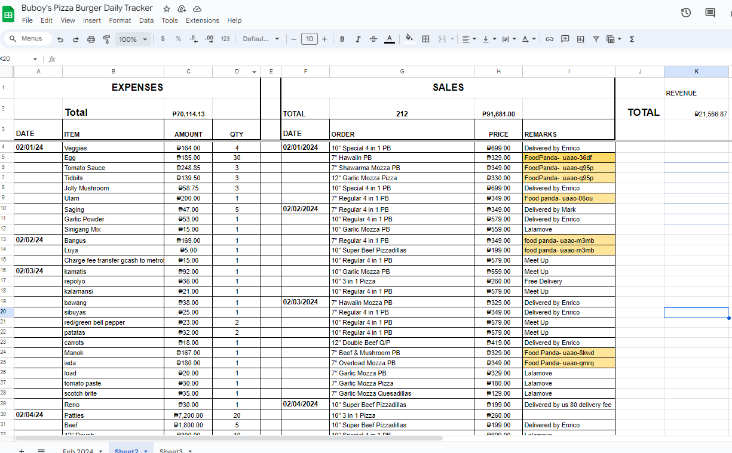
Task: Create a filter
Action: tap(596, 39)
